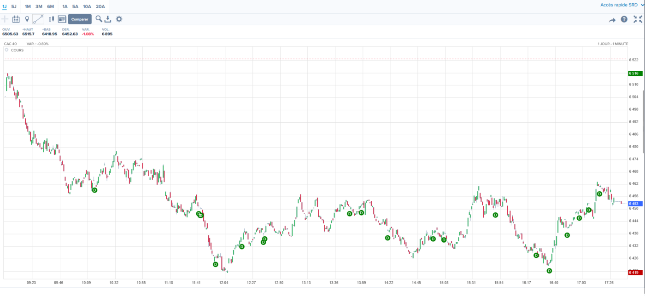The image size is (645, 296).
Task: Click the volume value 6 895
Action: (107, 34)
